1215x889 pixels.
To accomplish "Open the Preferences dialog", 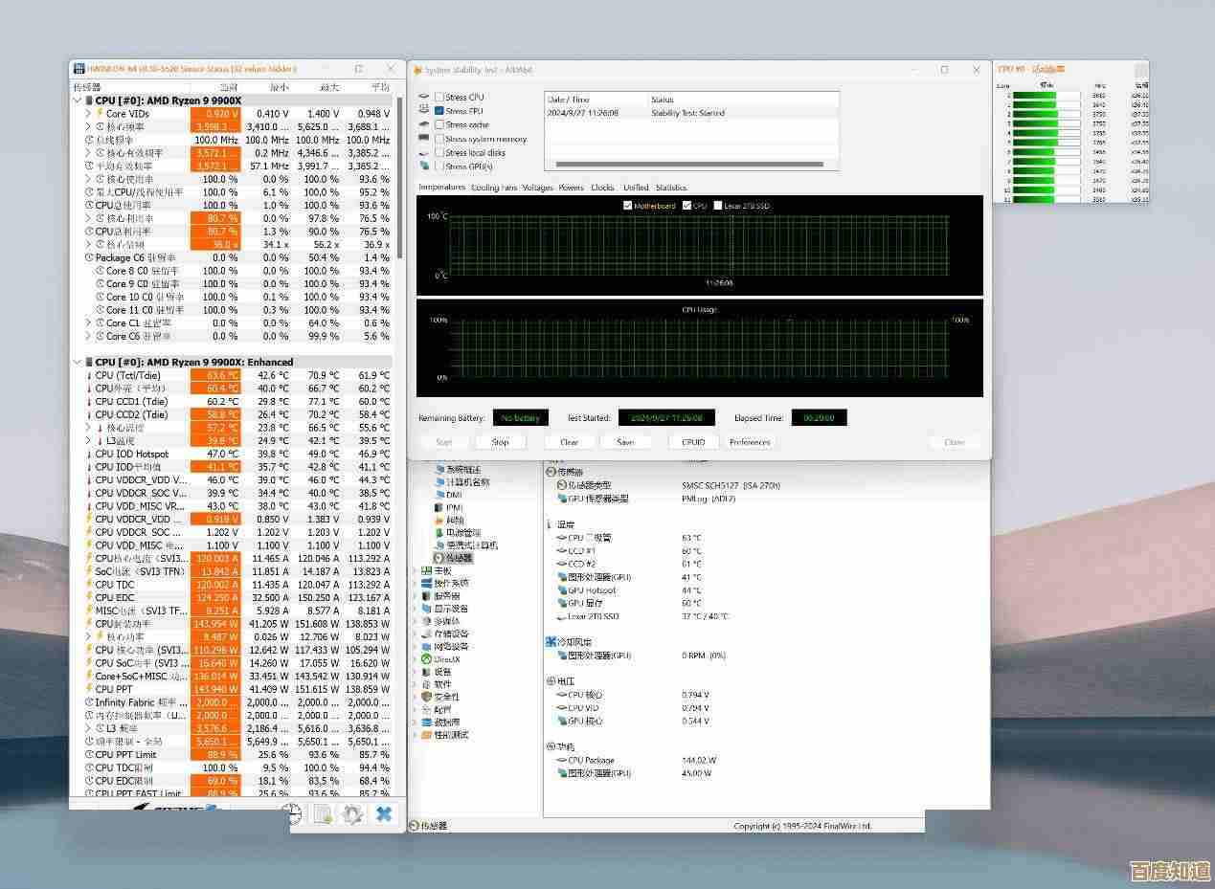I will (x=751, y=441).
